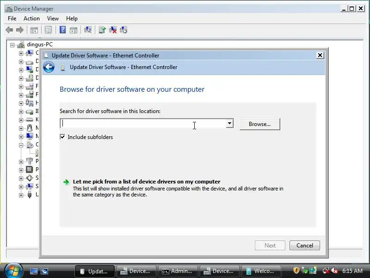This screenshot has width=370, height=278.
Task: Click the Back arrow in Device Manager toolbar
Action: (9, 30)
